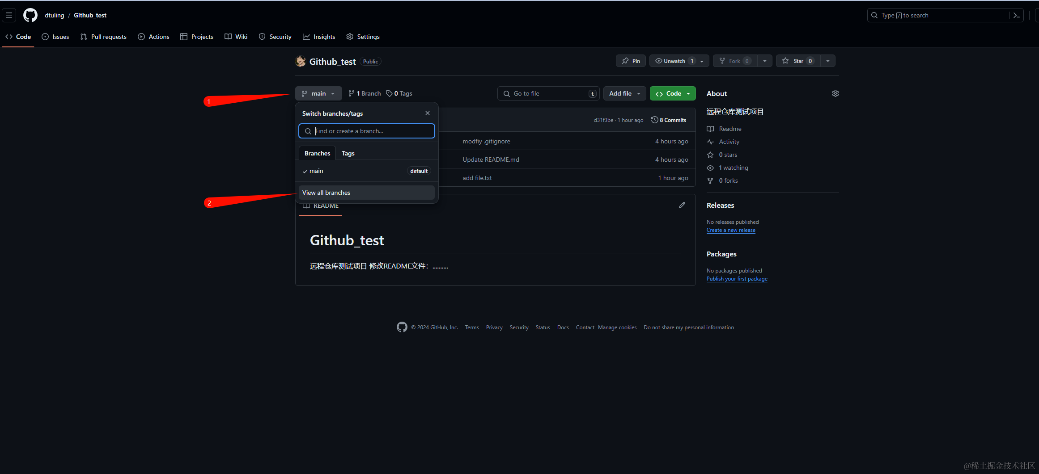Open the Wiki tab

(x=236, y=37)
